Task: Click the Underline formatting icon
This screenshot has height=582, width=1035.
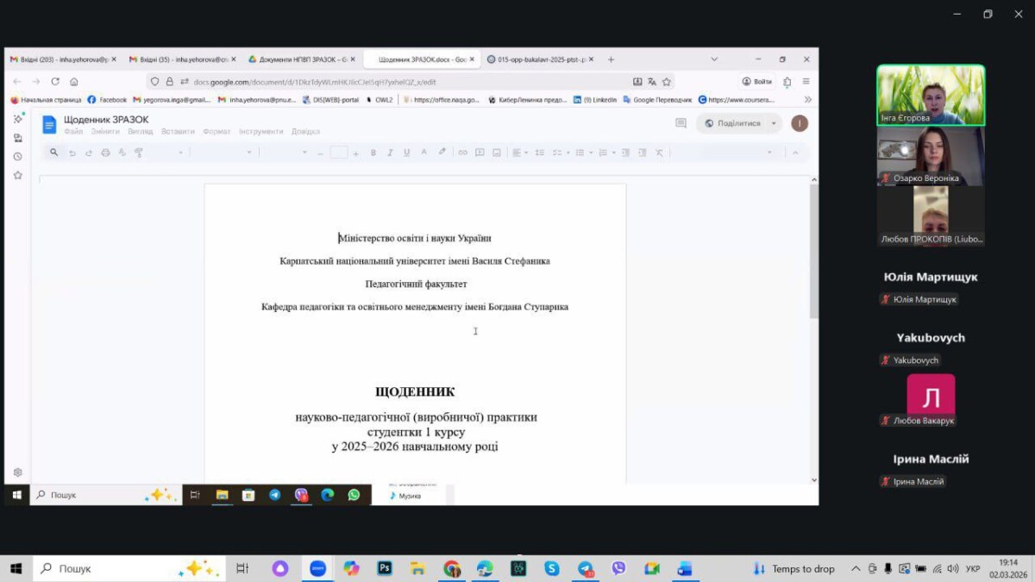Action: (x=406, y=153)
